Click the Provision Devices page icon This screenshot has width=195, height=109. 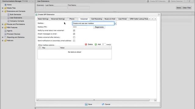coord(5,34)
